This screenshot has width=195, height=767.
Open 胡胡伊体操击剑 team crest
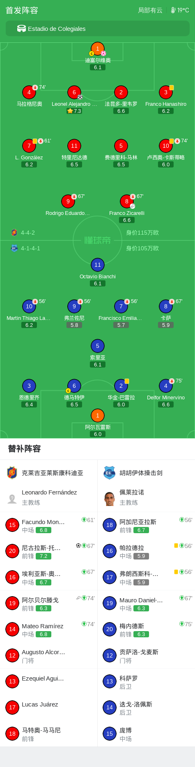[109, 473]
